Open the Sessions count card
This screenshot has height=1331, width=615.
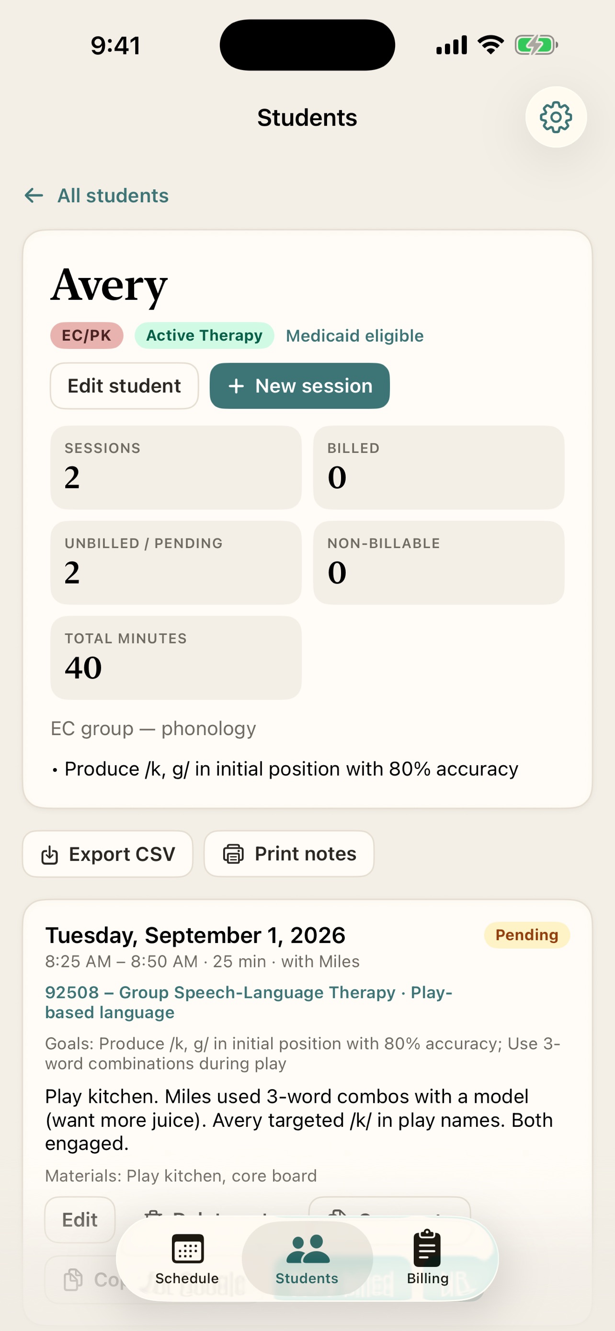pos(176,467)
